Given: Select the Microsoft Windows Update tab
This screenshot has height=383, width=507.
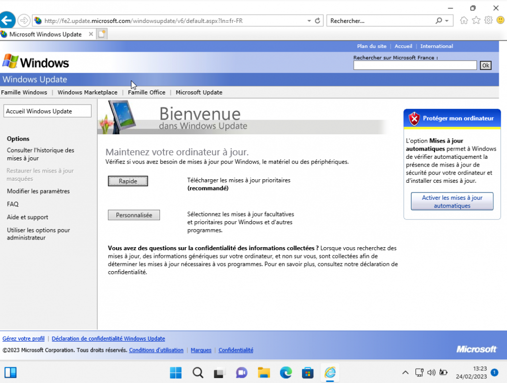Looking at the screenshot, I should (45, 34).
